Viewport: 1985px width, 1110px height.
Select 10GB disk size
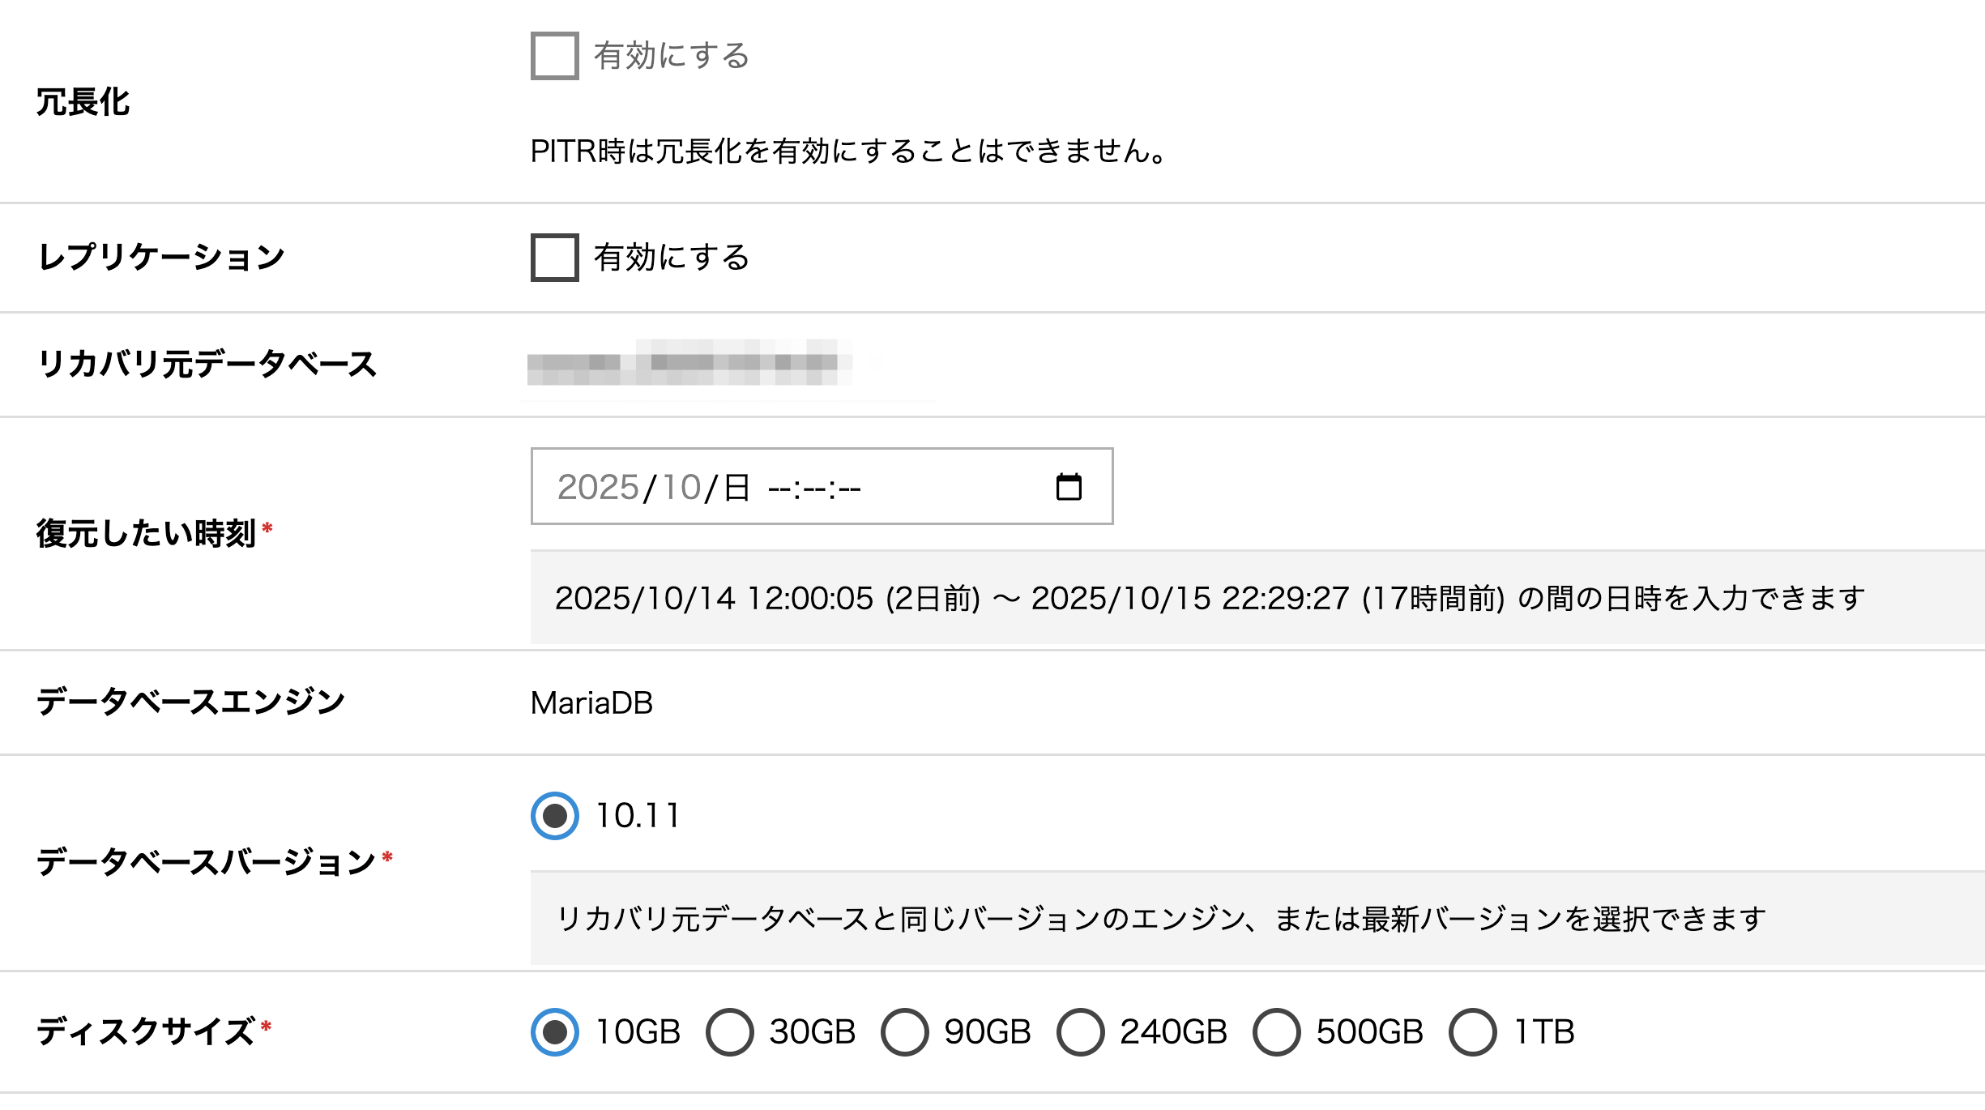pos(555,1031)
